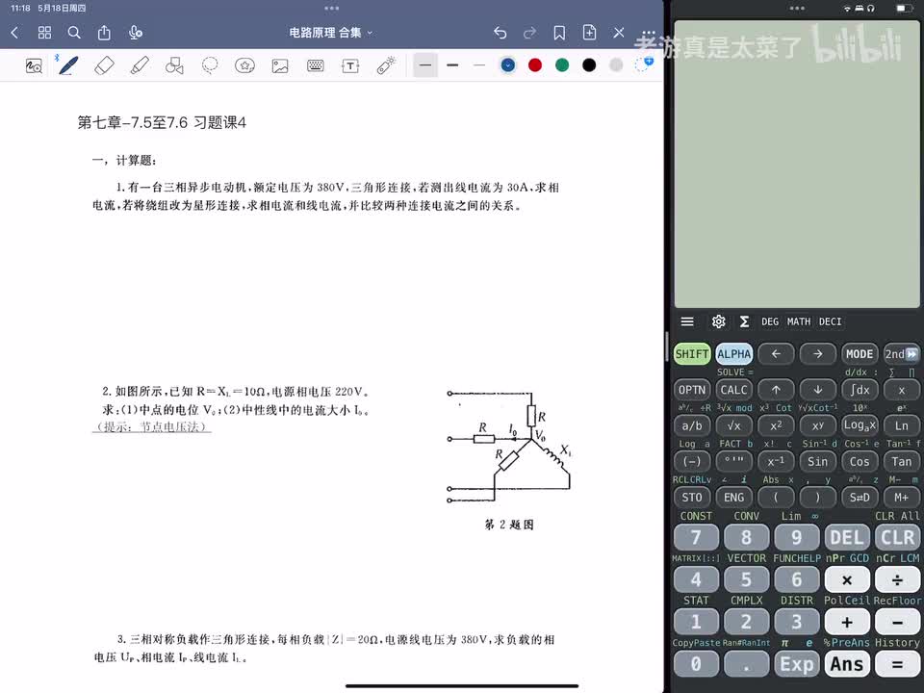The width and height of the screenshot is (924, 693).
Task: Open search with the magnifier icon
Action: 74,33
